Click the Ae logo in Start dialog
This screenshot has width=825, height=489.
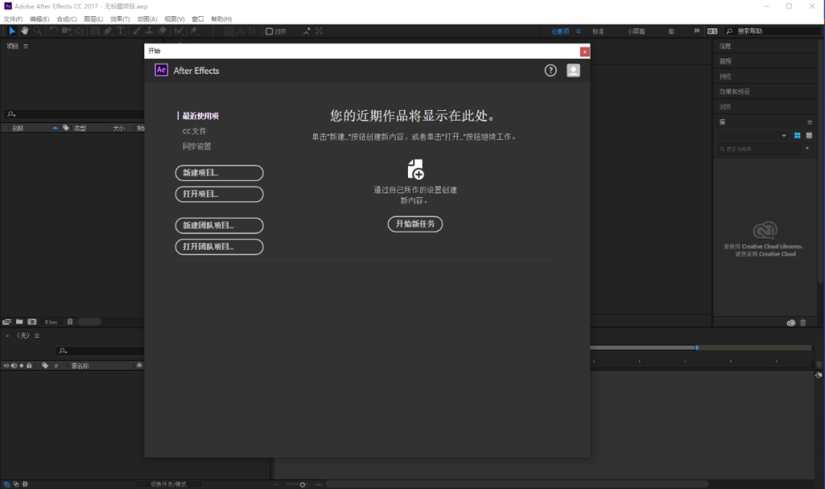click(161, 70)
